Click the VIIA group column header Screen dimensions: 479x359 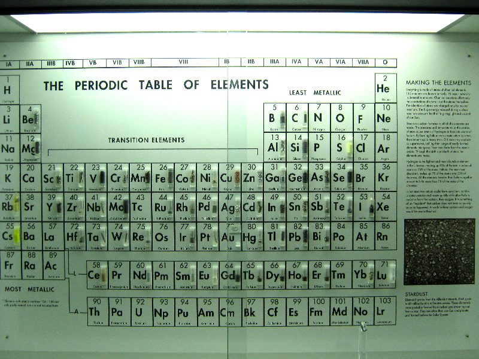coord(363,62)
